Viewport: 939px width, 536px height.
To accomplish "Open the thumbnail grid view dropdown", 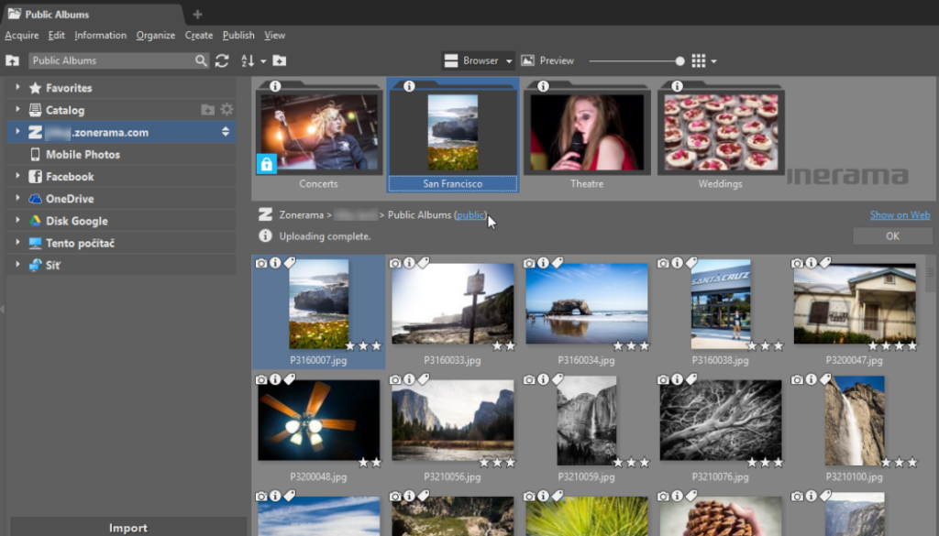I will coord(704,60).
